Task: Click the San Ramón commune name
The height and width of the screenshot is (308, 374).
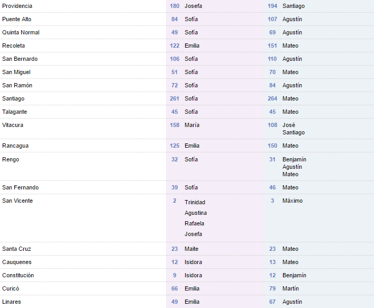Action: [x=17, y=85]
